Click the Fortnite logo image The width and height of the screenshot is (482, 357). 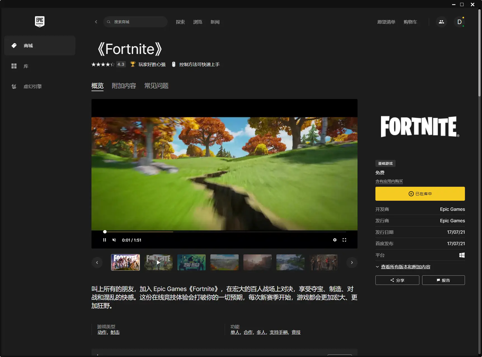[x=420, y=127]
